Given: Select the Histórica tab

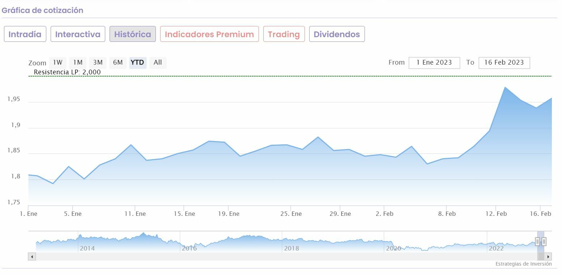Looking at the screenshot, I should point(133,34).
